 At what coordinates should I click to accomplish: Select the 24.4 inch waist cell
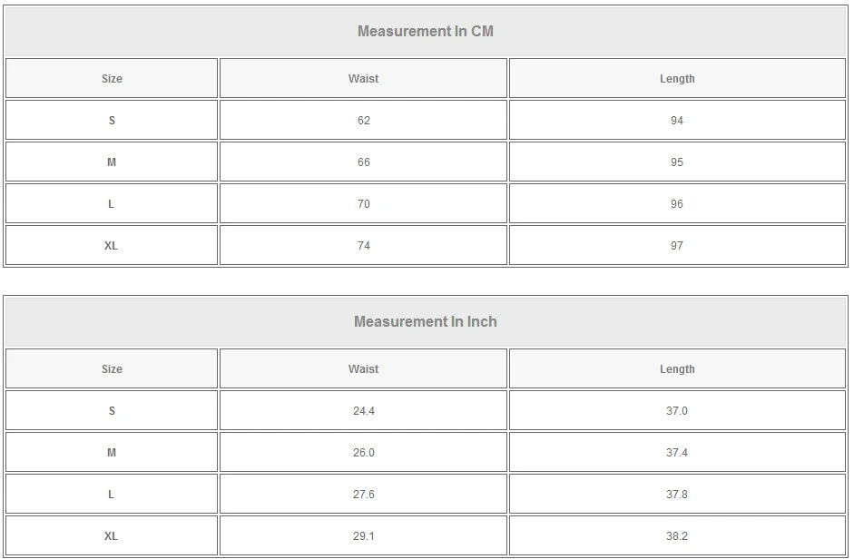[363, 411]
